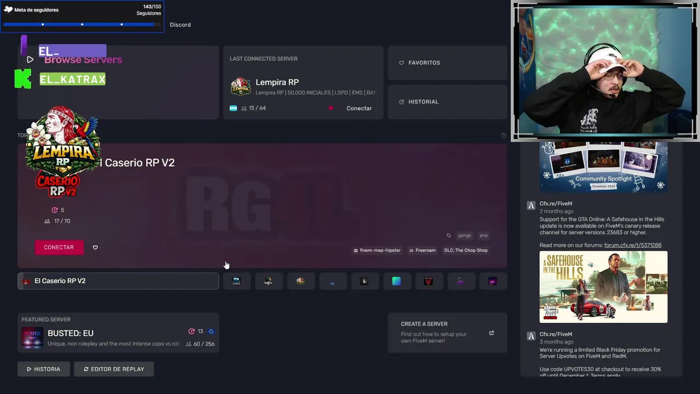This screenshot has width=700, height=394.
Task: Select the teal-blue gradient square server icon
Action: [396, 281]
